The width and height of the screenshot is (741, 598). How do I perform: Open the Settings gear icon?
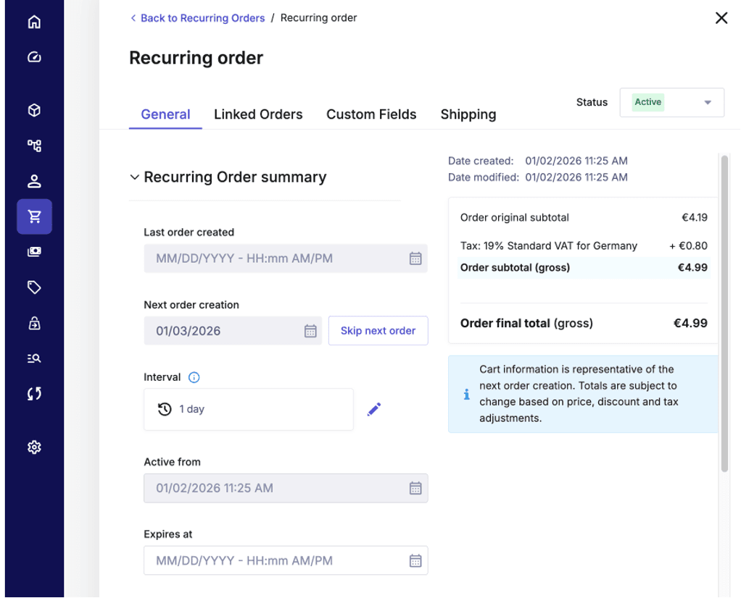click(34, 447)
